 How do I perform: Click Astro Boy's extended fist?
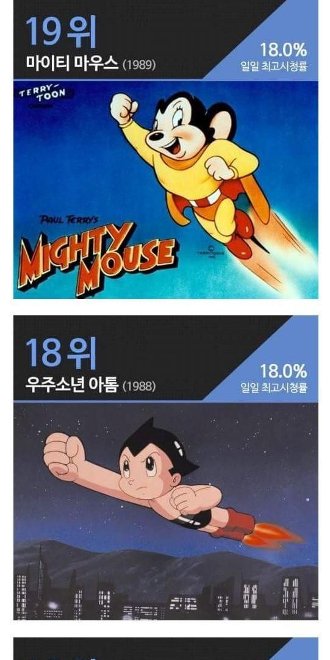pos(65,457)
